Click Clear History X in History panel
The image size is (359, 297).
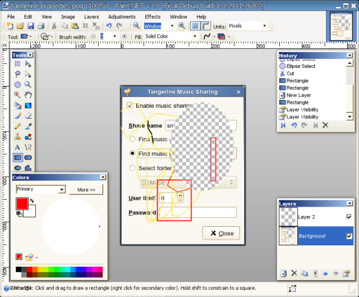pos(325,125)
